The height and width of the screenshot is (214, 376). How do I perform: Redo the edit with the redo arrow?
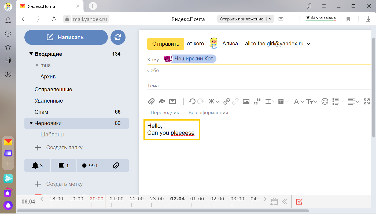pyautogui.click(x=200, y=101)
